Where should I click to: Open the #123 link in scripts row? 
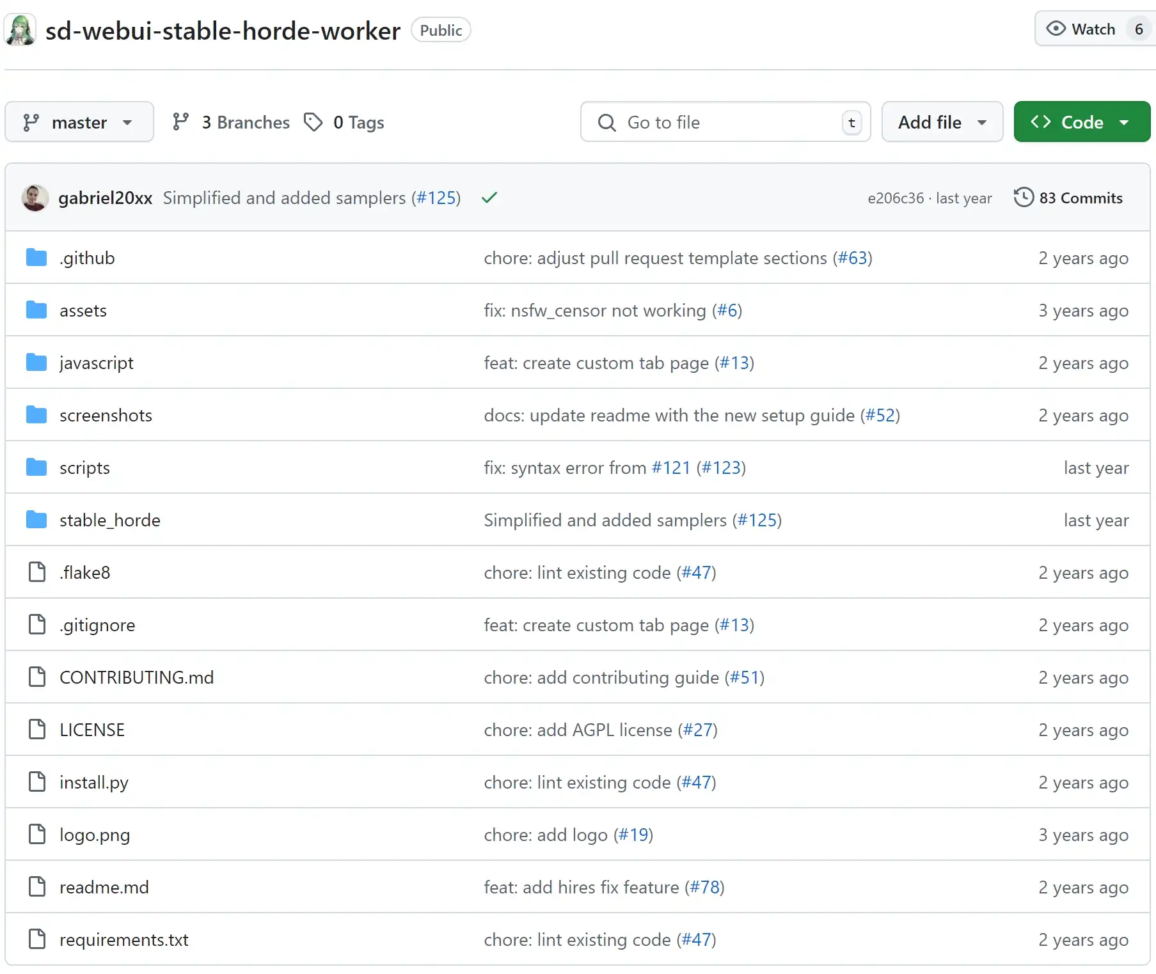pyautogui.click(x=721, y=467)
